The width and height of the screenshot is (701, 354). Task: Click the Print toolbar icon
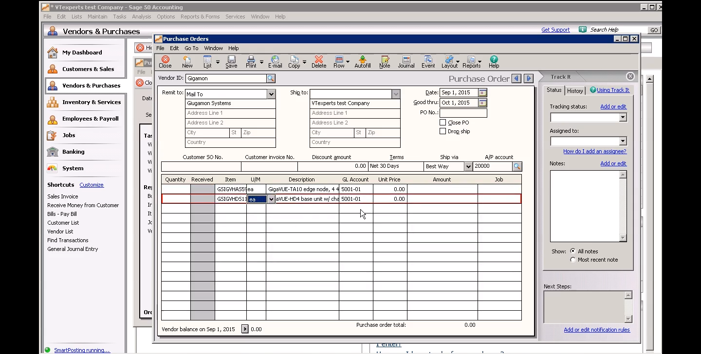point(251,62)
